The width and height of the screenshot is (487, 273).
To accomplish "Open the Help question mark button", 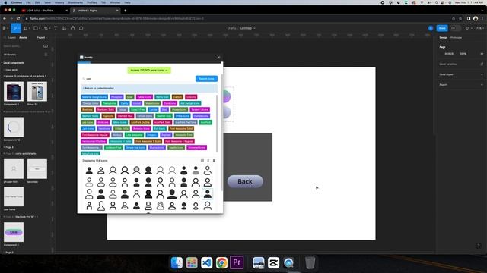I will point(478,246).
